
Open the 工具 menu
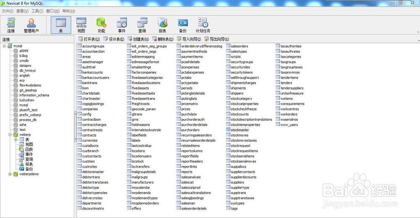pos(37,11)
